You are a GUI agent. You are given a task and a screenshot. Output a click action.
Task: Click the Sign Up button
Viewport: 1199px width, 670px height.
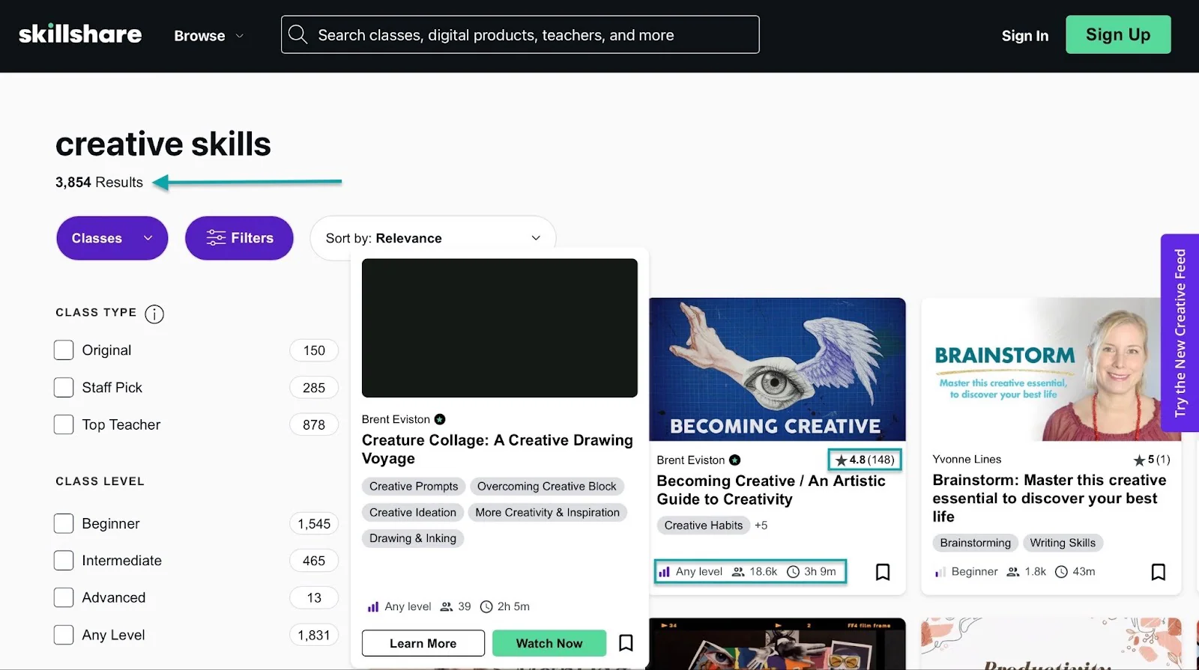1118,34
